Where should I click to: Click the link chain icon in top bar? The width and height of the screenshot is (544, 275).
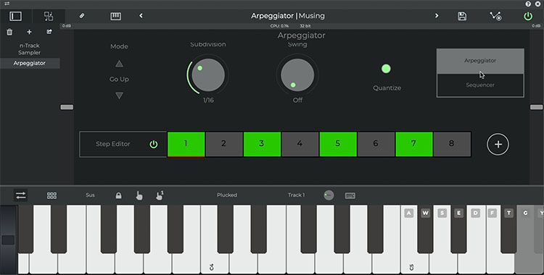pyautogui.click(x=82, y=16)
